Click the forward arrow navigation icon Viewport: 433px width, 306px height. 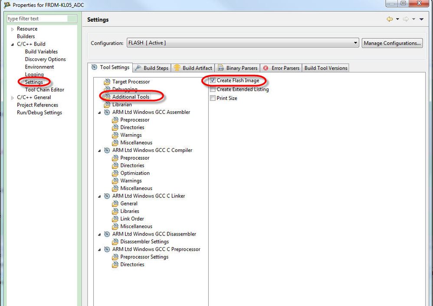[x=406, y=19]
